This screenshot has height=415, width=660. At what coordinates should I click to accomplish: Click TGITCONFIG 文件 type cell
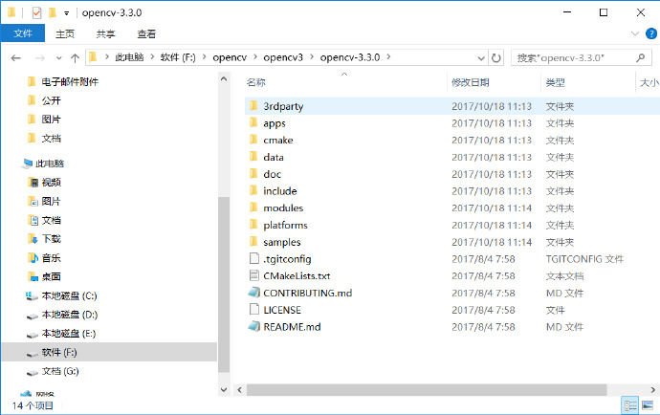584,259
